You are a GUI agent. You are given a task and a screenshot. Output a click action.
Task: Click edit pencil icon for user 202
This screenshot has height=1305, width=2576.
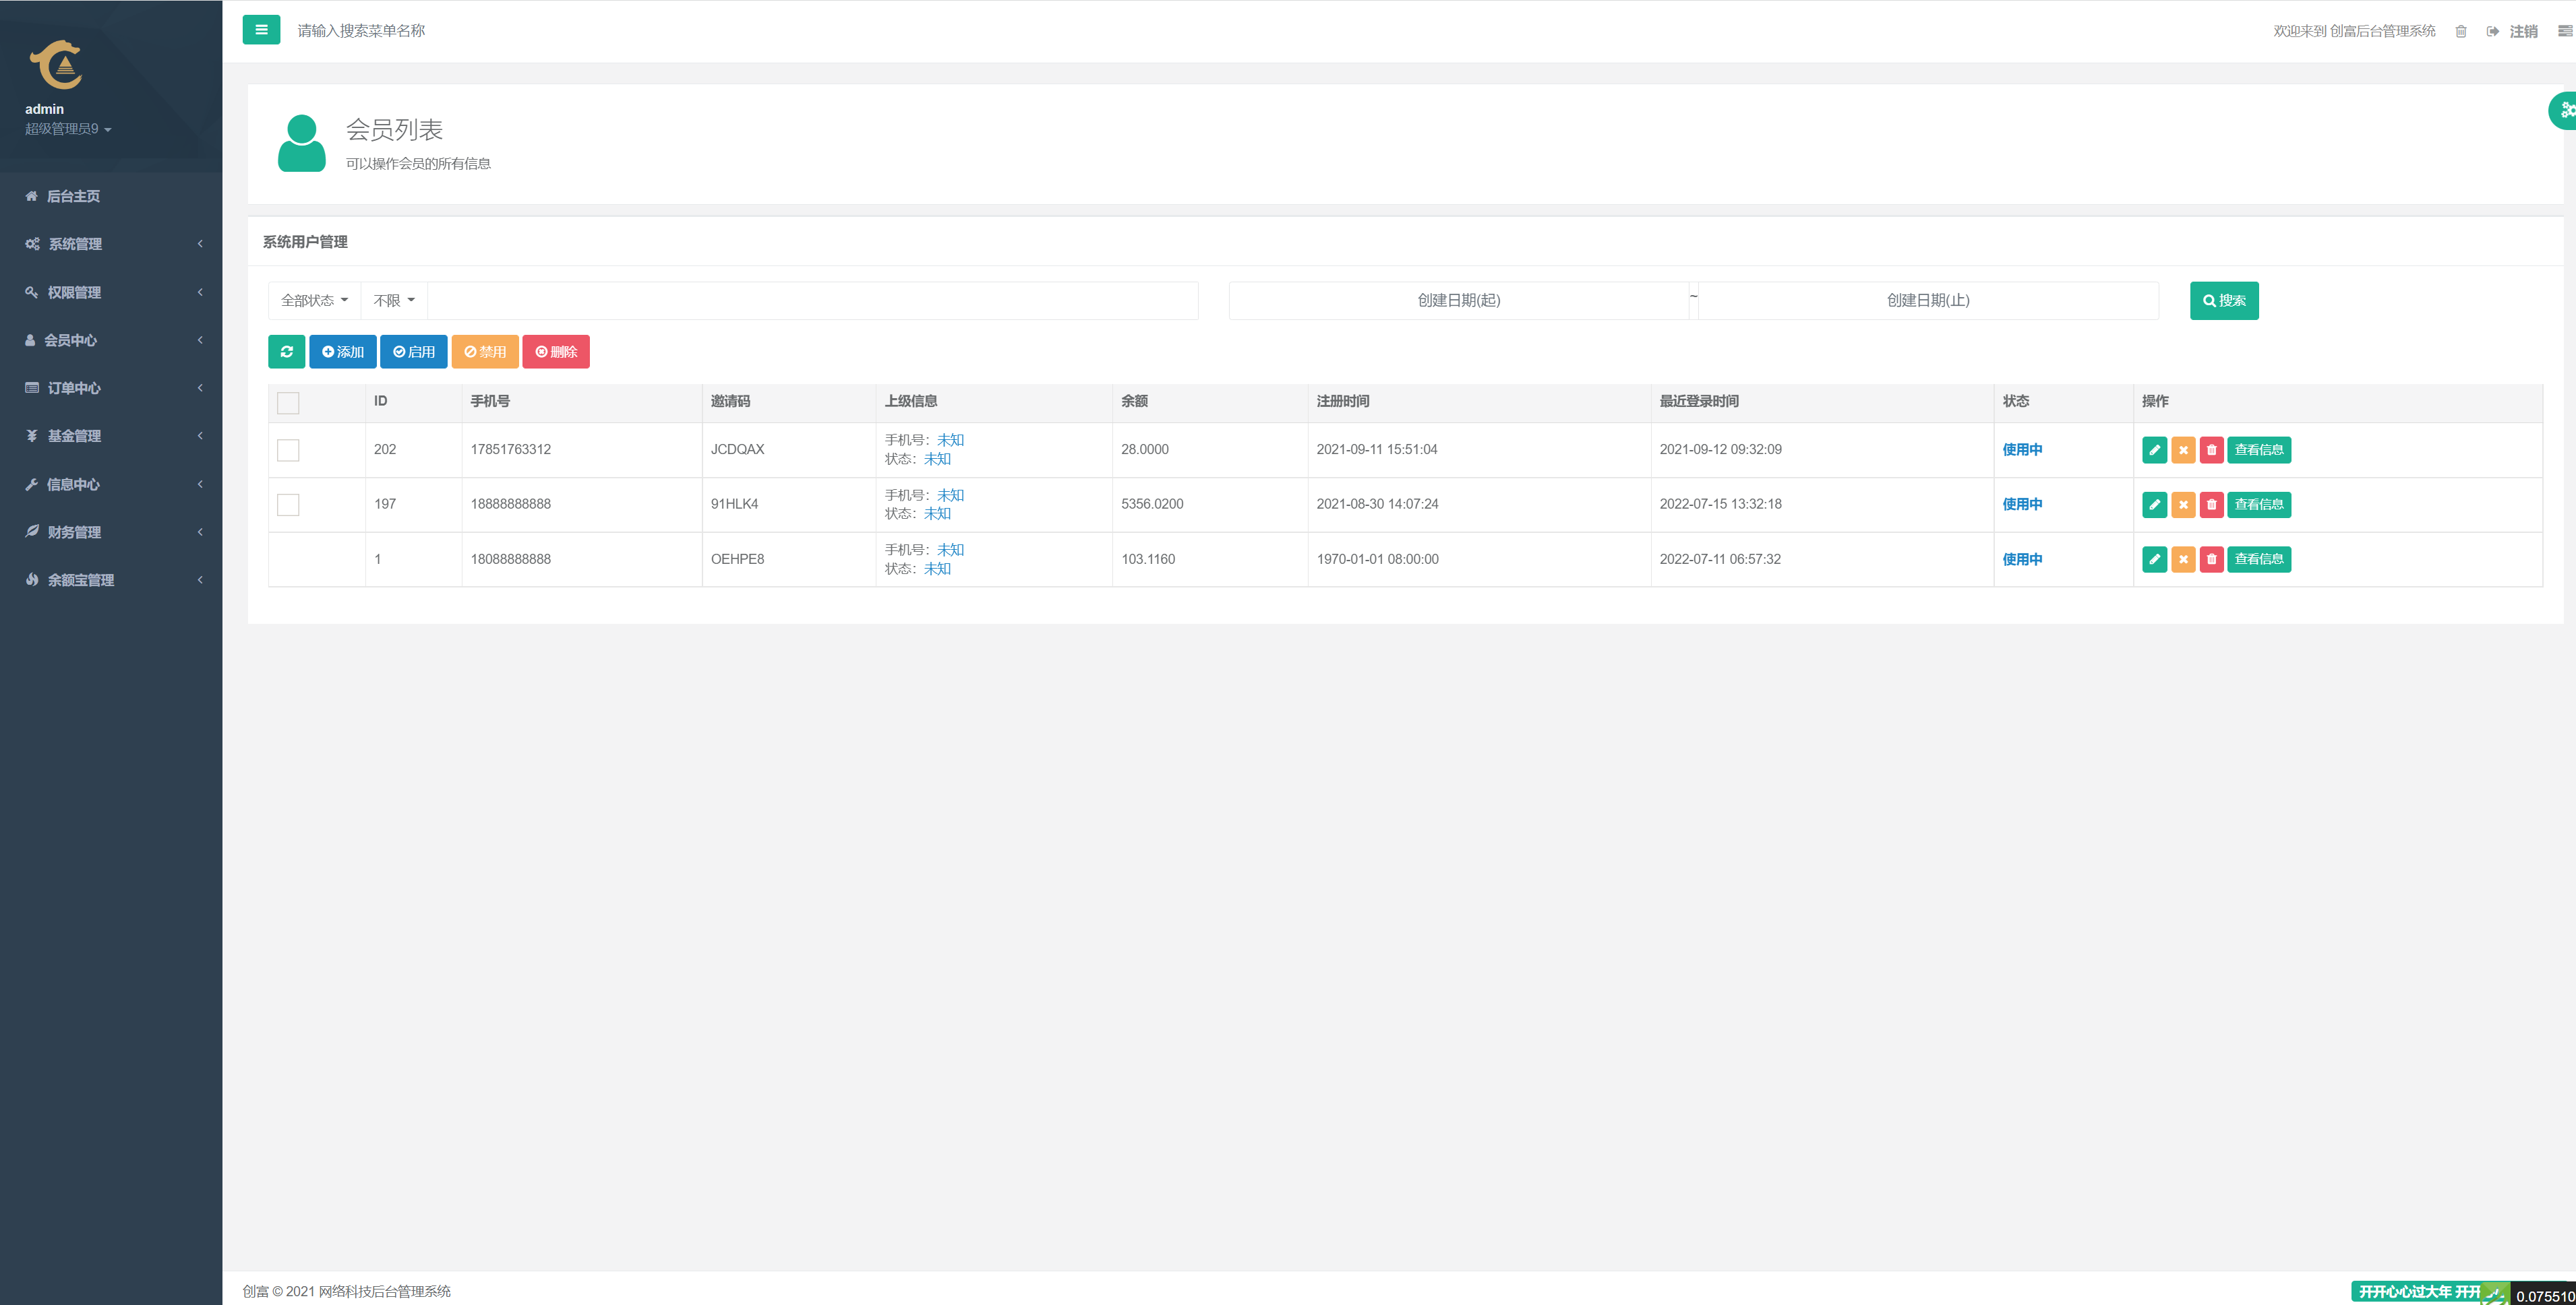click(x=2154, y=449)
